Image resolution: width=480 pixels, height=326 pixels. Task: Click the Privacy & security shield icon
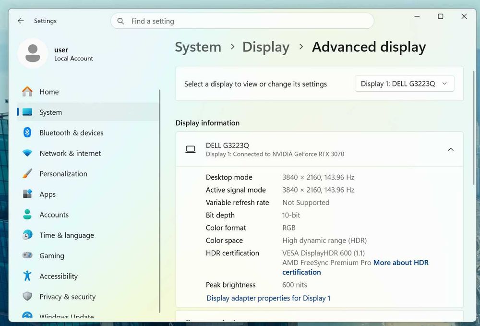[x=27, y=296]
